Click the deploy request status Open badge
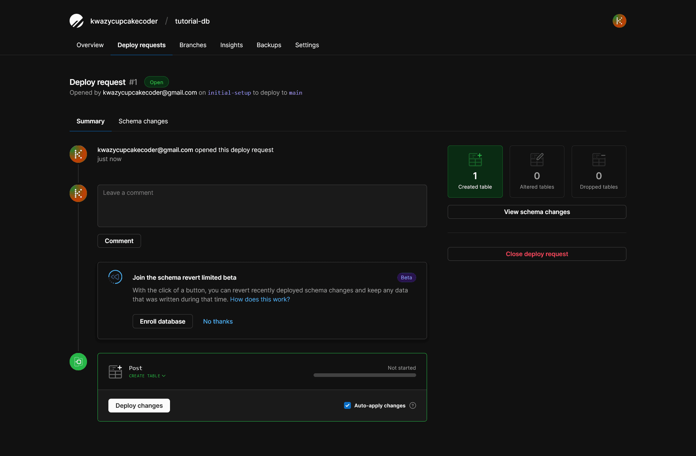The height and width of the screenshot is (456, 696). [x=156, y=82]
